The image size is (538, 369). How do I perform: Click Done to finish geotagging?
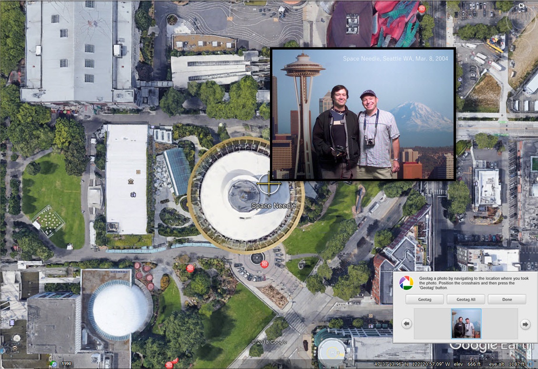507,299
